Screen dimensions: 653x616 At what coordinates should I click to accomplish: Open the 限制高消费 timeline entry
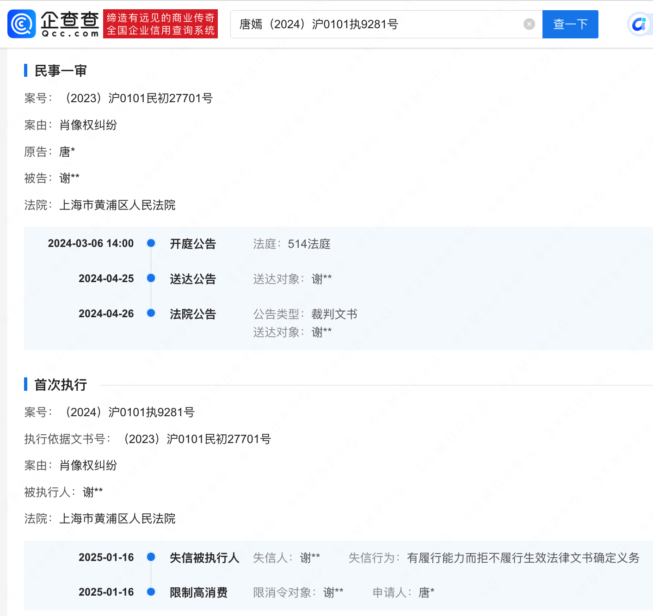pos(199,592)
